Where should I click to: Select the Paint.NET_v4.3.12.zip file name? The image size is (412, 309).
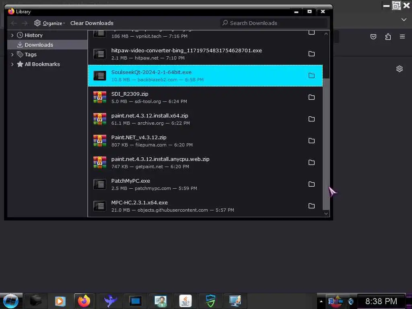pos(139,138)
